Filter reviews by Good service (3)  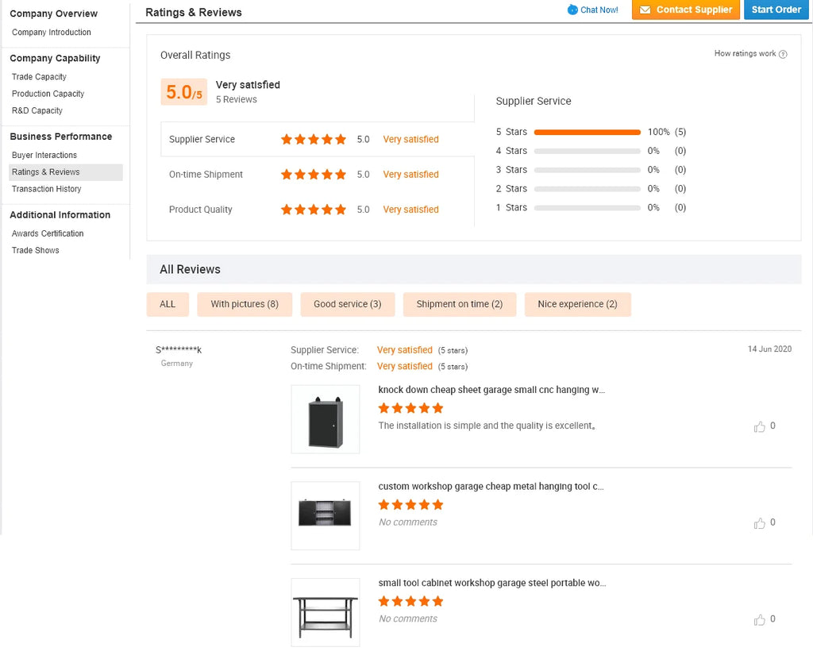coord(348,304)
